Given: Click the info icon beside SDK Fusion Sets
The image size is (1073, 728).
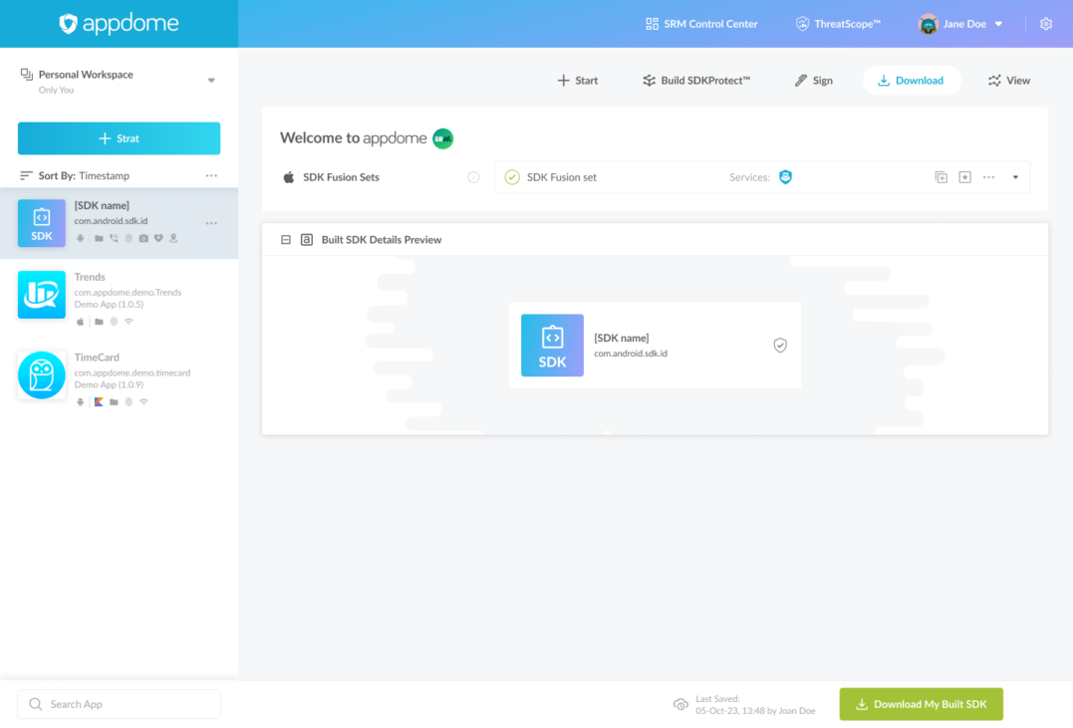Looking at the screenshot, I should [x=473, y=177].
